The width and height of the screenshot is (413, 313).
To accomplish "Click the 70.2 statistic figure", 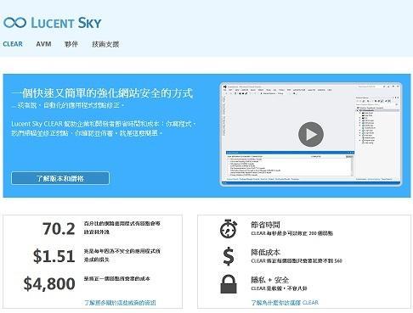I will (x=59, y=228).
